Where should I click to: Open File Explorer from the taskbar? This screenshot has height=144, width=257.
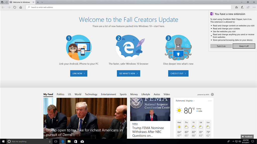(69, 141)
